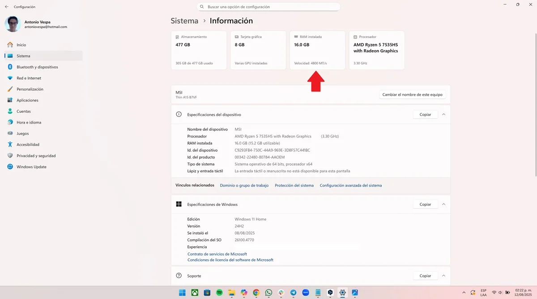Switch to Slack in the taskbar
Screen dimensions: 537x299
point(281,293)
